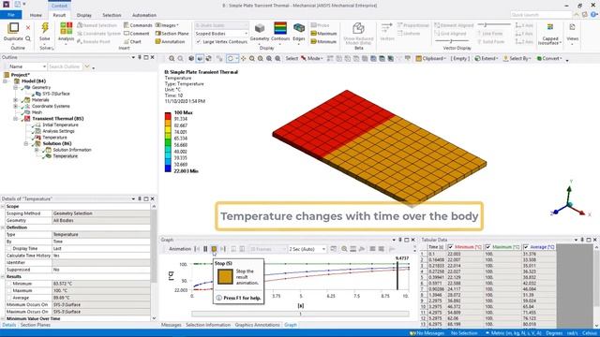Viewport: 600px width, 337px height.
Task: Collapse the Transient Thermal (B5) node
Action: click(16, 119)
